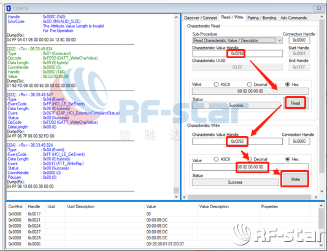Image resolution: width=327 pixels, height=251 pixels.
Task: Click bottom table scroll up arrow
Action: (x=321, y=206)
